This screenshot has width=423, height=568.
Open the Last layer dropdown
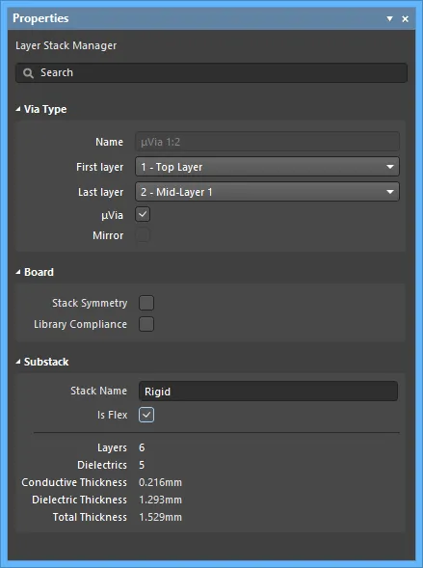click(x=268, y=192)
